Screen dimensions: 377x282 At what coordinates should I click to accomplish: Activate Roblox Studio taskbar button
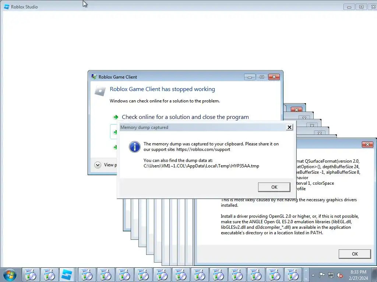[x=67, y=275]
